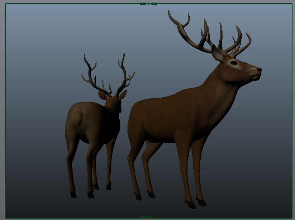This screenshot has height=220, width=295.
Task: Select the small deer's leftmost hoof
Action: point(73,195)
